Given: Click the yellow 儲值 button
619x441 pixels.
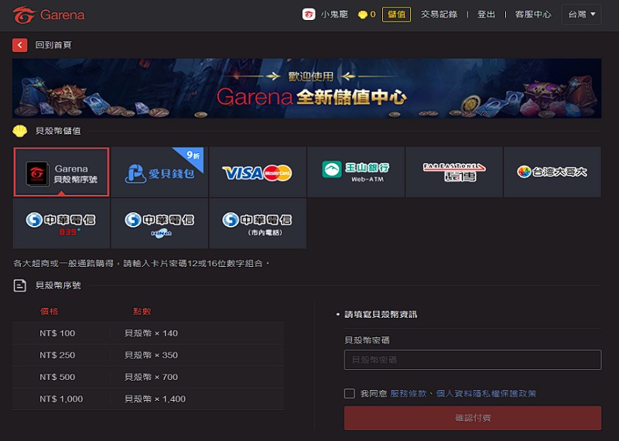Looking at the screenshot, I should [396, 15].
